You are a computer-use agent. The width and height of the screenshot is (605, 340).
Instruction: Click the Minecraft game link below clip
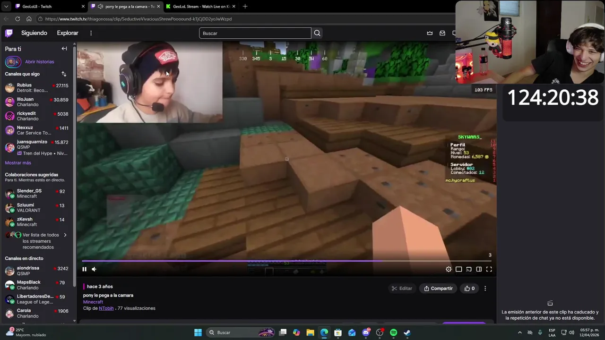[x=93, y=302]
